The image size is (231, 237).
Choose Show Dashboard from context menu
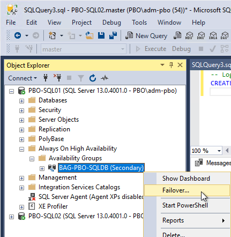[186, 179]
